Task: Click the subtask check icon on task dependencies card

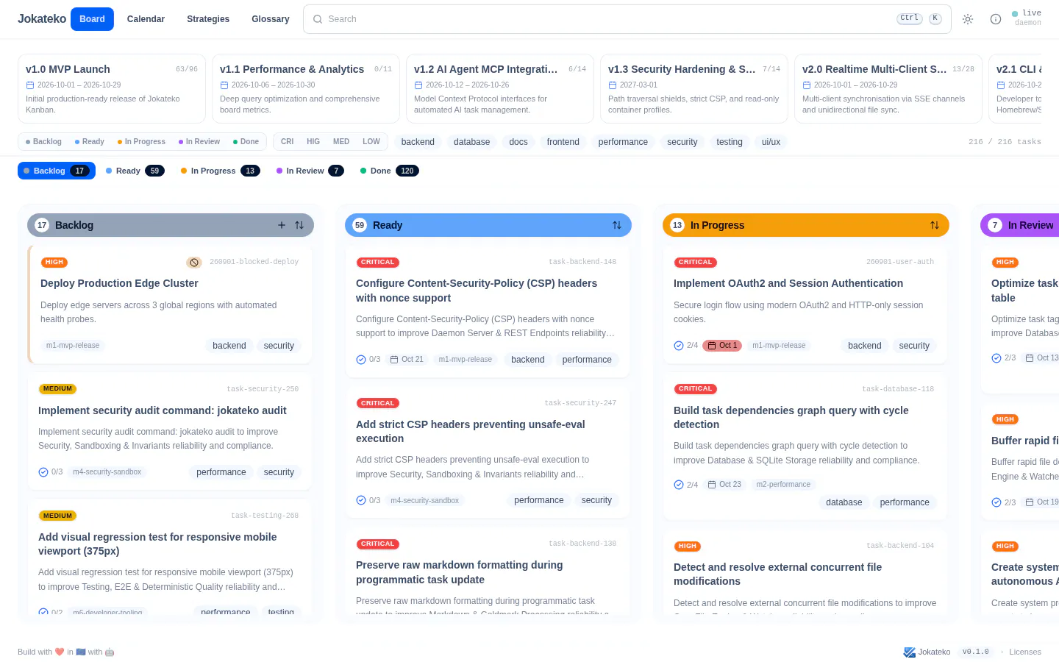Action: (679, 485)
